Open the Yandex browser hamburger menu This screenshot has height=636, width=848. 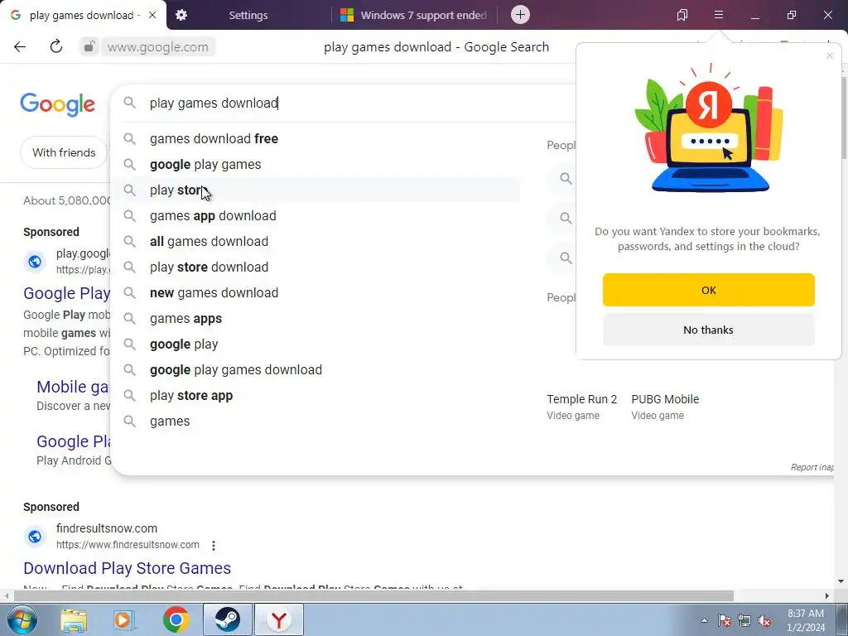(x=718, y=15)
